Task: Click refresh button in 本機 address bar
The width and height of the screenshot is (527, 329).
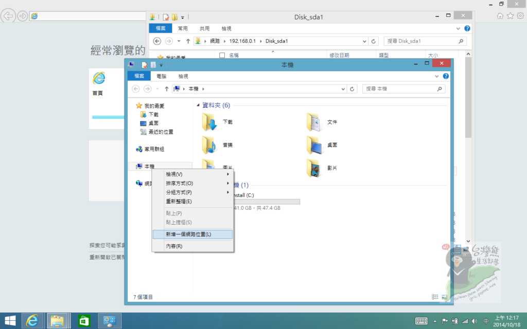Action: point(352,89)
